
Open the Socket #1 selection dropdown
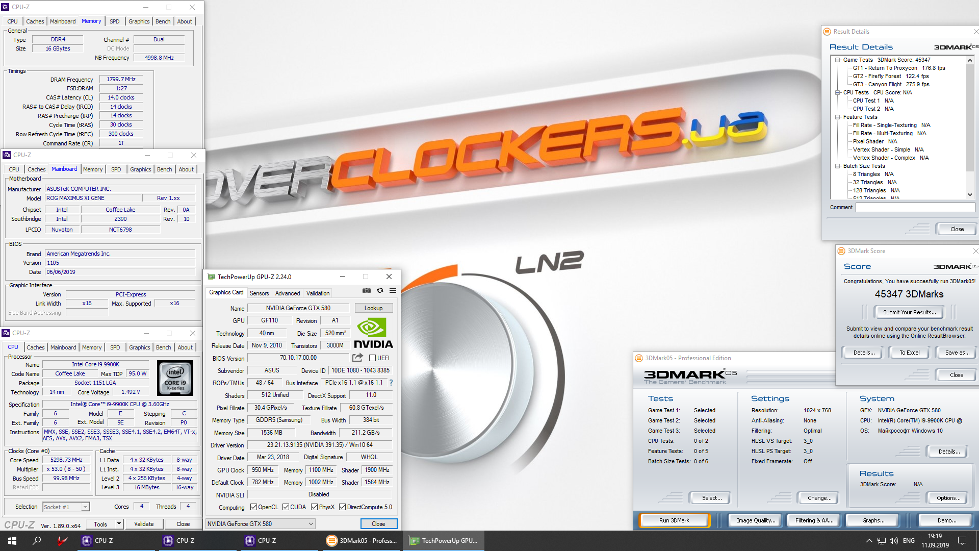point(66,507)
